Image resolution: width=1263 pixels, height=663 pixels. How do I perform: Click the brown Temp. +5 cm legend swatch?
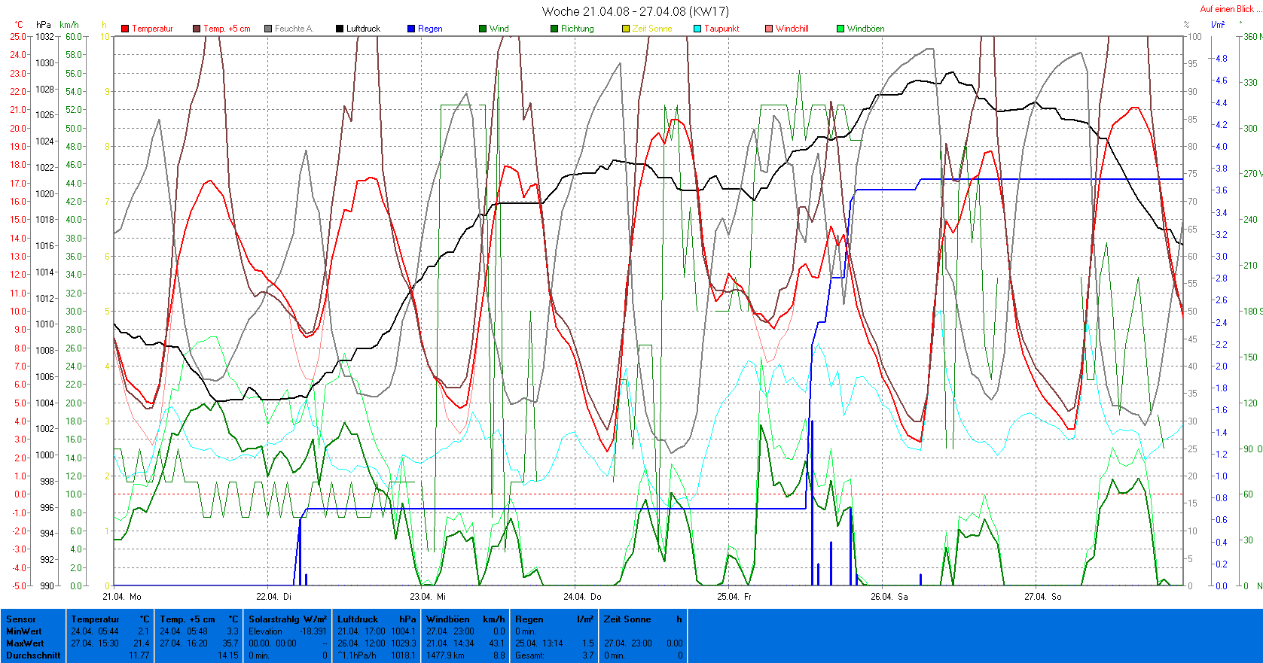click(x=197, y=29)
